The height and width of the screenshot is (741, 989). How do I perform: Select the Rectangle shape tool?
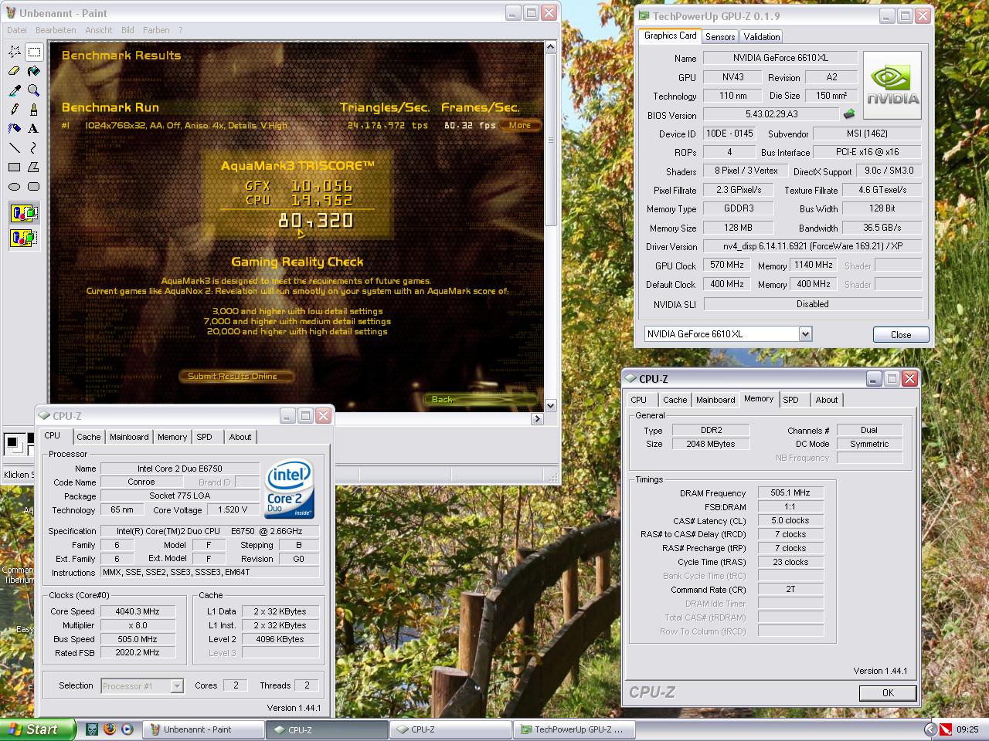(x=15, y=167)
